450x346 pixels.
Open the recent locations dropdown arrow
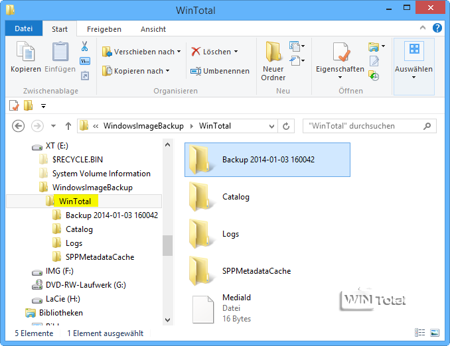pyautogui.click(x=53, y=126)
